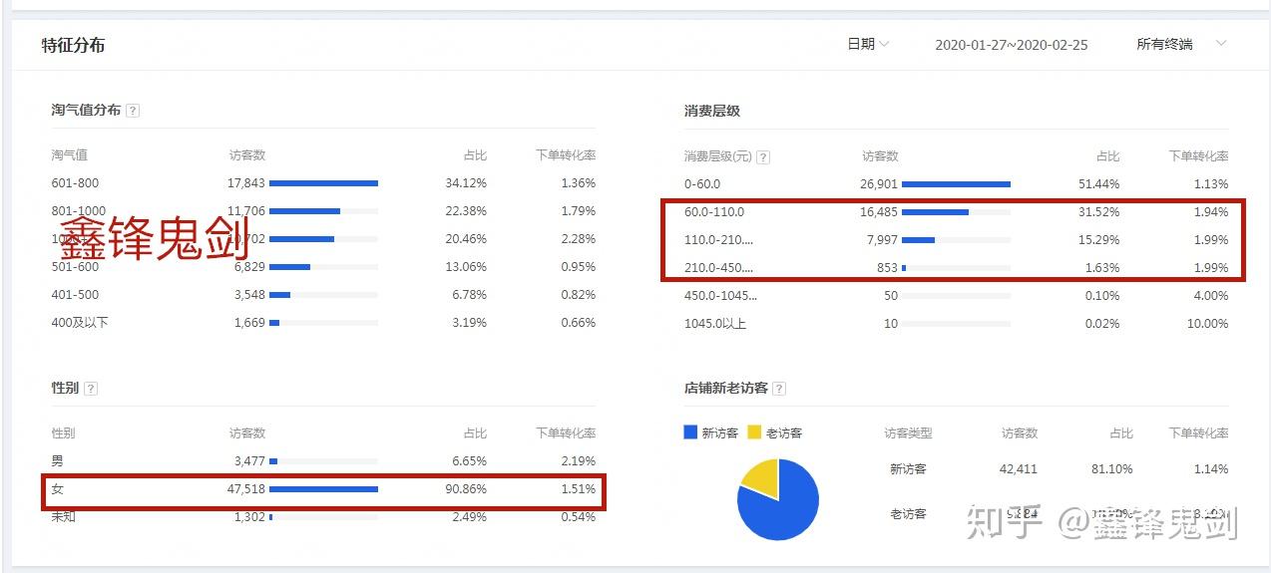This screenshot has height=573, width=1271.
Task: Click yellow slice of visitor pie chart
Action: [x=760, y=474]
